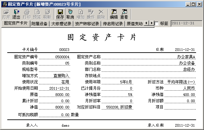Click the 取消 (Cancel) toolbar icon
The height and width of the screenshot is (130, 204).
tap(70, 14)
